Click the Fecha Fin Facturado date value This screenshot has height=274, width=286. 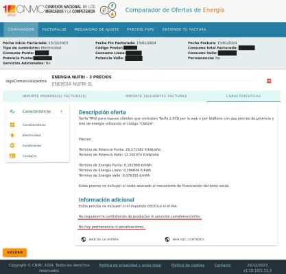coord(146,42)
